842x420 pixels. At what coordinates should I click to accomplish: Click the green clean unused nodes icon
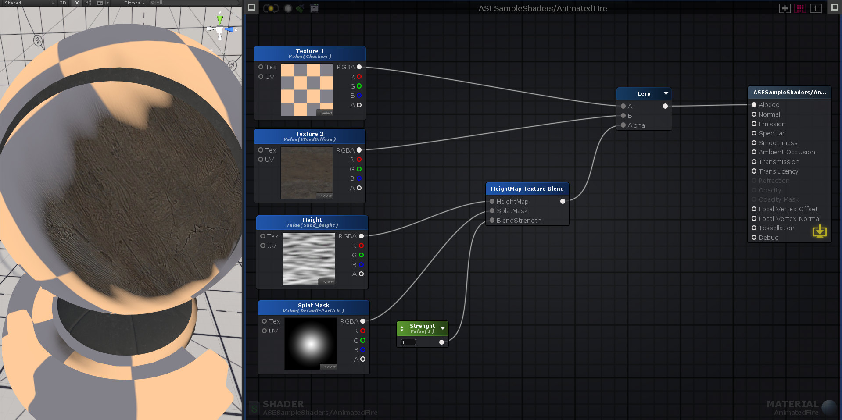click(x=300, y=8)
